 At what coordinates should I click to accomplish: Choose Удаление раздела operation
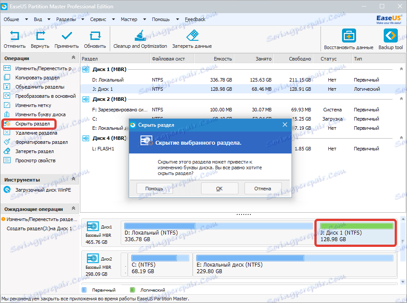click(x=30, y=133)
